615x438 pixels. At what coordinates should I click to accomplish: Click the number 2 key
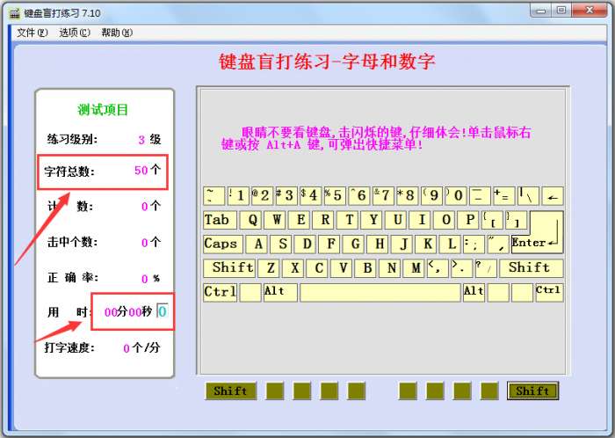(263, 196)
